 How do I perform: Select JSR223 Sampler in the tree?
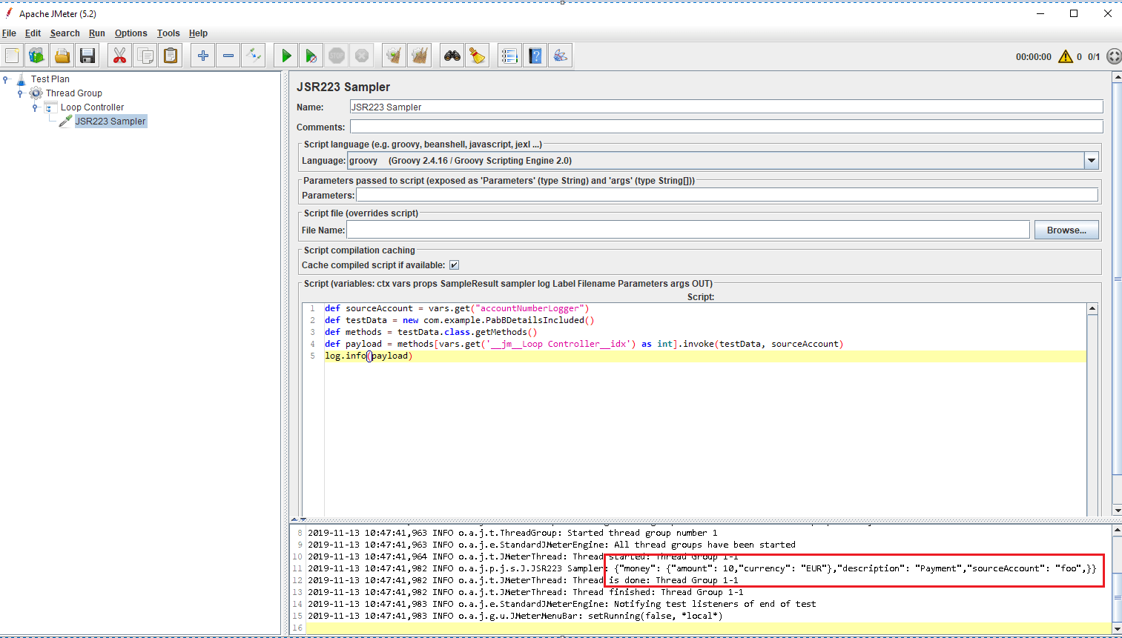110,122
